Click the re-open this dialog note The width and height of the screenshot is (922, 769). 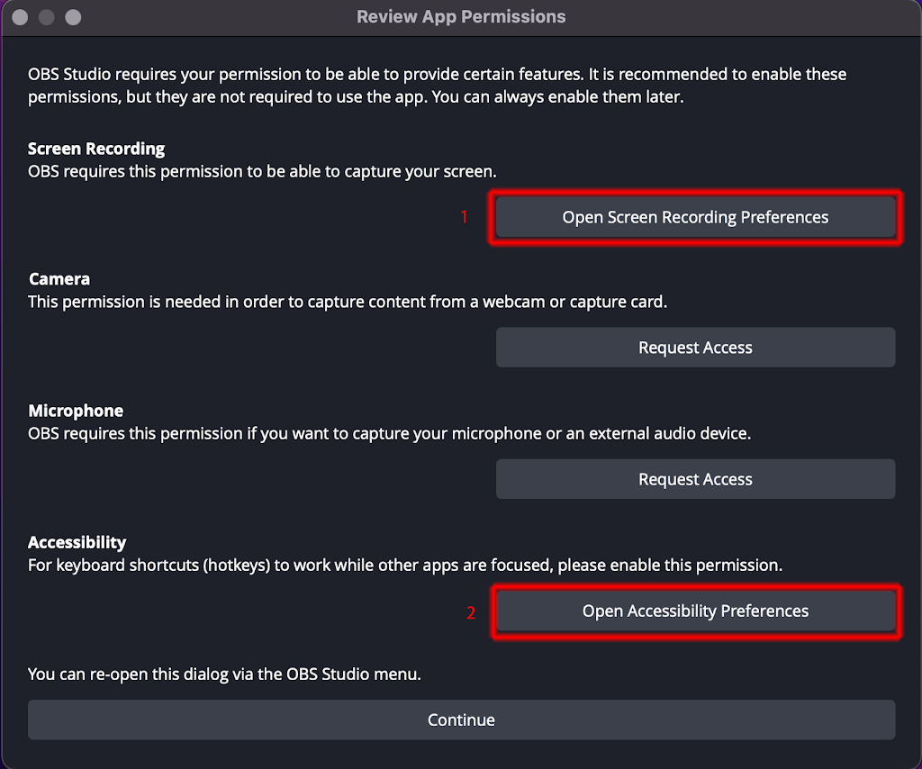point(224,673)
